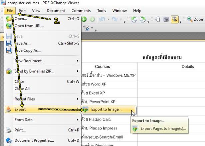Image resolution: width=205 pixels, height=146 pixels.
Task: Click the Export menu entry icon
Action: 9,110
